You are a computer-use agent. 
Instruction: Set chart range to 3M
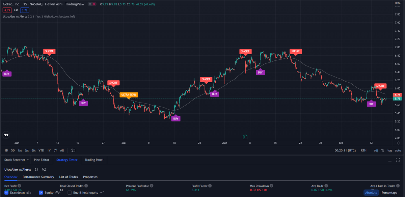pyautogui.click(x=26, y=150)
